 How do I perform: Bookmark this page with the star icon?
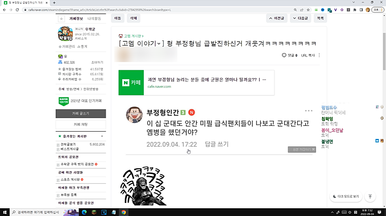pos(308,10)
